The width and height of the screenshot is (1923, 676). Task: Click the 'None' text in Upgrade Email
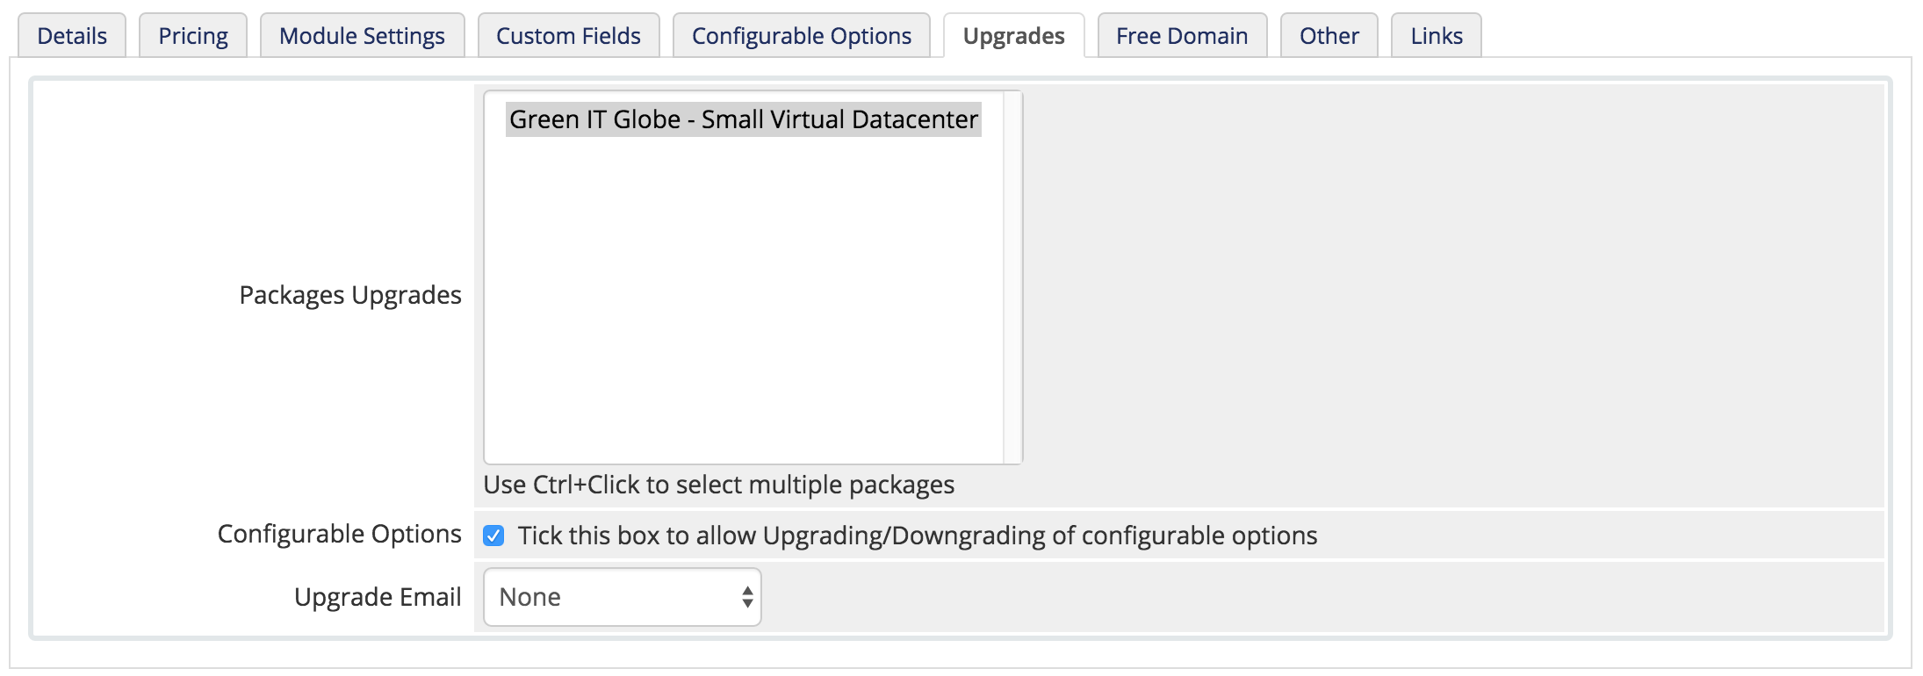[x=529, y=597]
